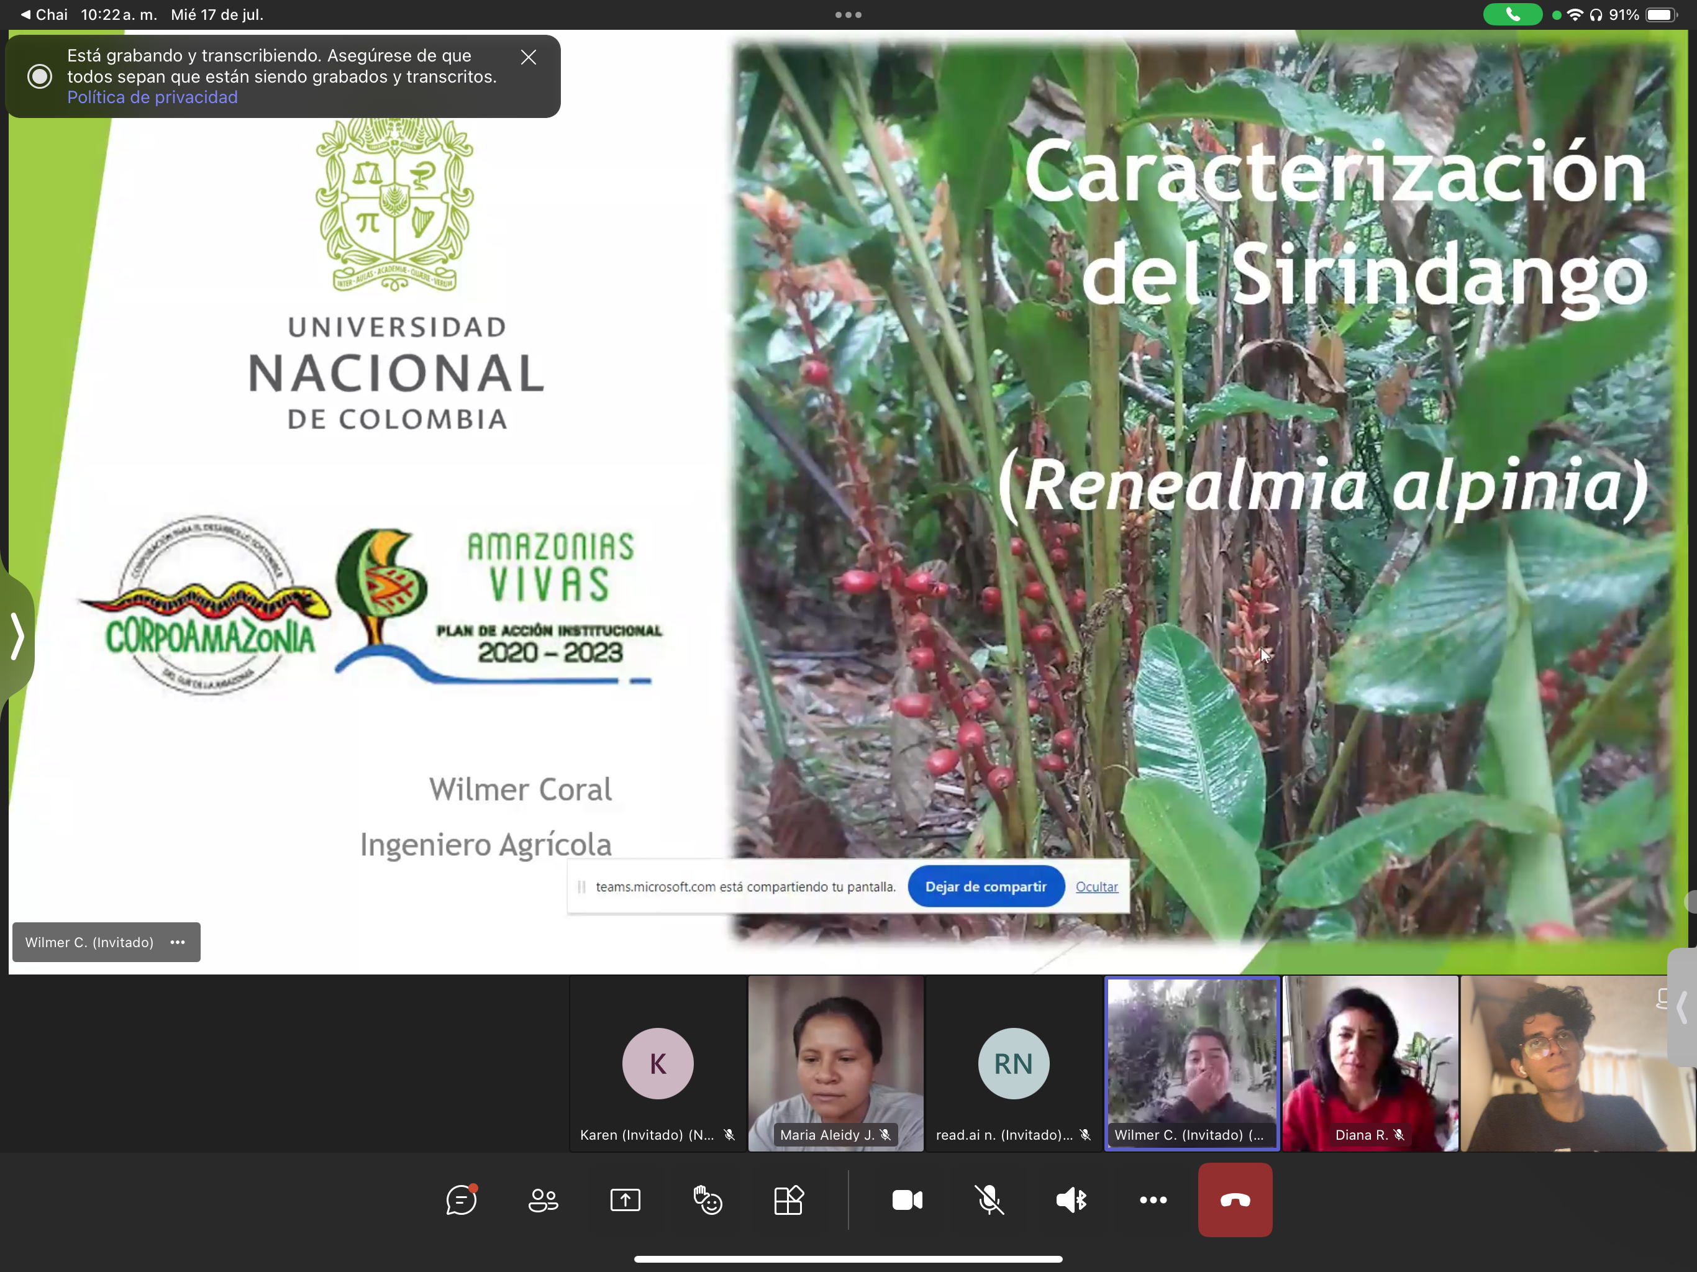
Task: Open the meeting chat
Action: (x=461, y=1200)
